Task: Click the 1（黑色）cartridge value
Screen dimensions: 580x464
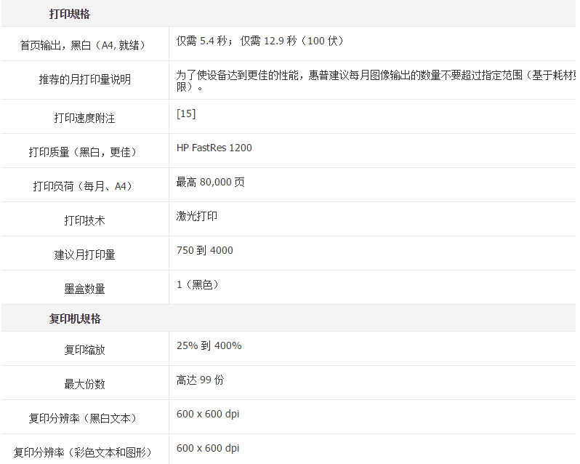Action: 198,285
